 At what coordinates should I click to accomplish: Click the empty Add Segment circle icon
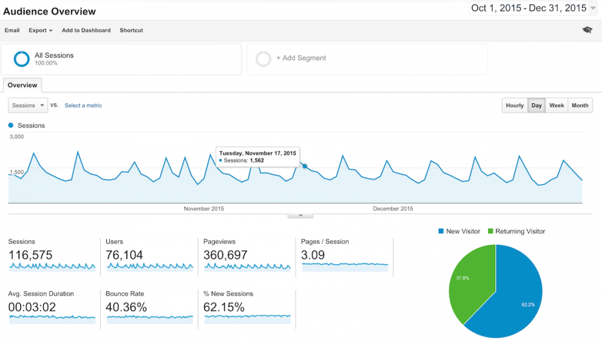click(x=263, y=59)
